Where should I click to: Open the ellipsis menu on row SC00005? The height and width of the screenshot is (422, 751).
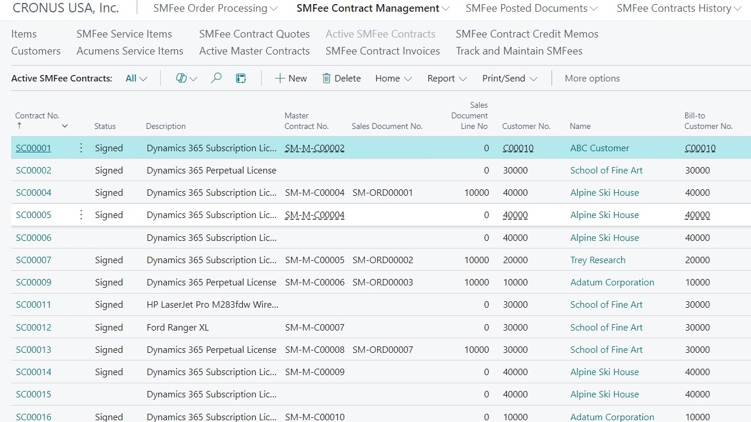81,215
